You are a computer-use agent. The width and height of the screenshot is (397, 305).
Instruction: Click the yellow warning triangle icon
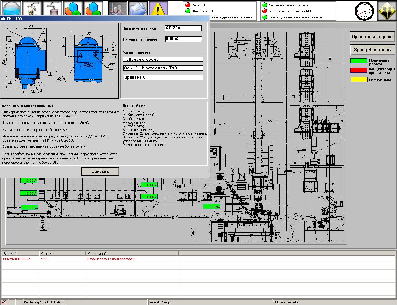pyautogui.click(x=158, y=8)
